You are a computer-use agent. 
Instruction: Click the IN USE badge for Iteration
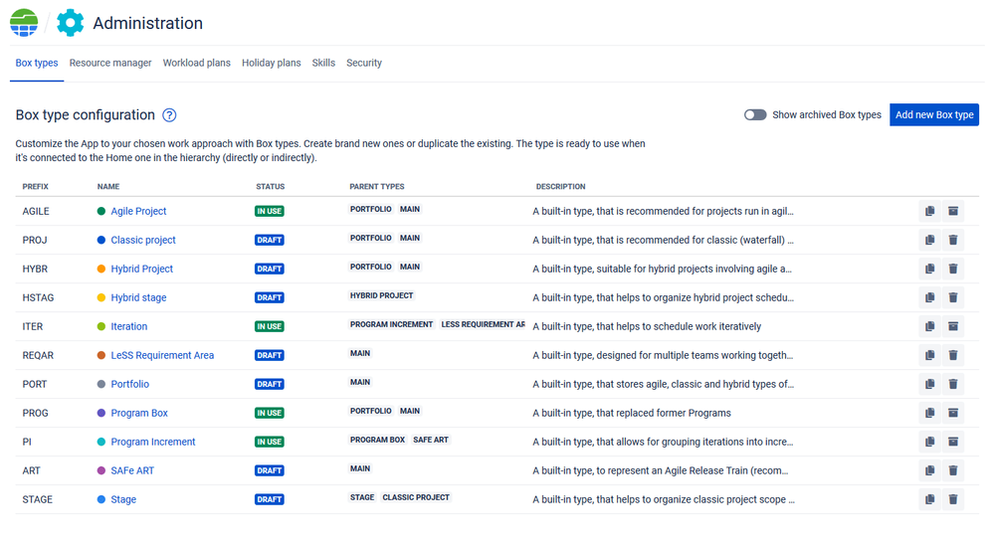tap(270, 326)
